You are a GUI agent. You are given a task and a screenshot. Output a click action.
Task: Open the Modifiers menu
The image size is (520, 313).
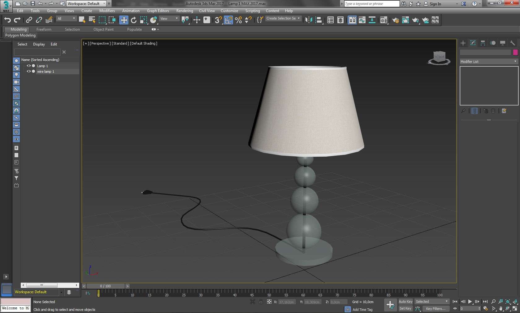coord(107,11)
